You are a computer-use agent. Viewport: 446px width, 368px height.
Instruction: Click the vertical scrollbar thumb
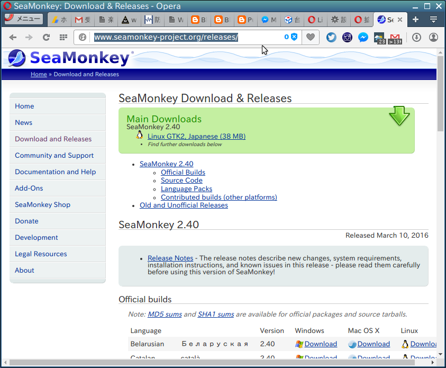[440, 93]
